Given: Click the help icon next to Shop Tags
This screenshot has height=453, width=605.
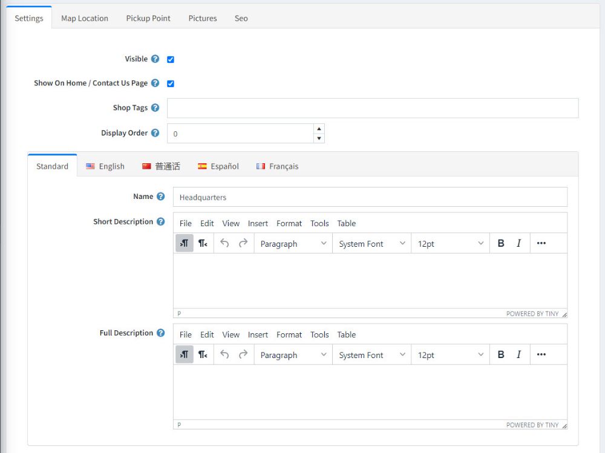Looking at the screenshot, I should coord(155,108).
